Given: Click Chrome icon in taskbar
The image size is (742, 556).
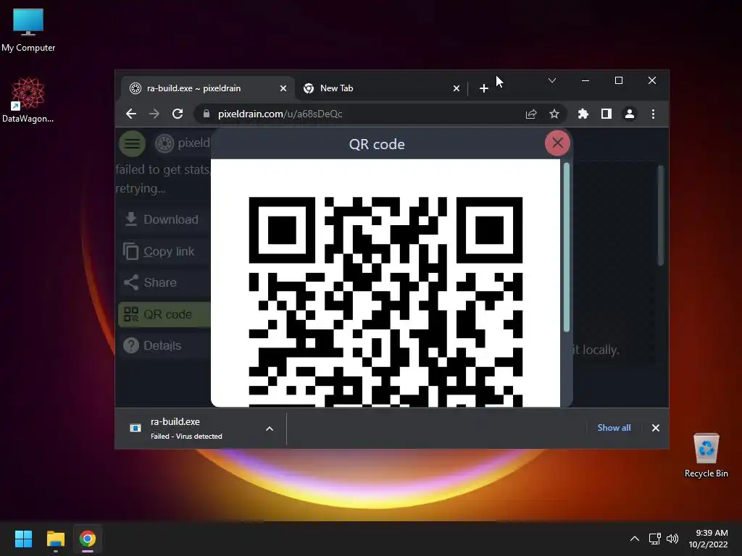Looking at the screenshot, I should pyautogui.click(x=88, y=539).
